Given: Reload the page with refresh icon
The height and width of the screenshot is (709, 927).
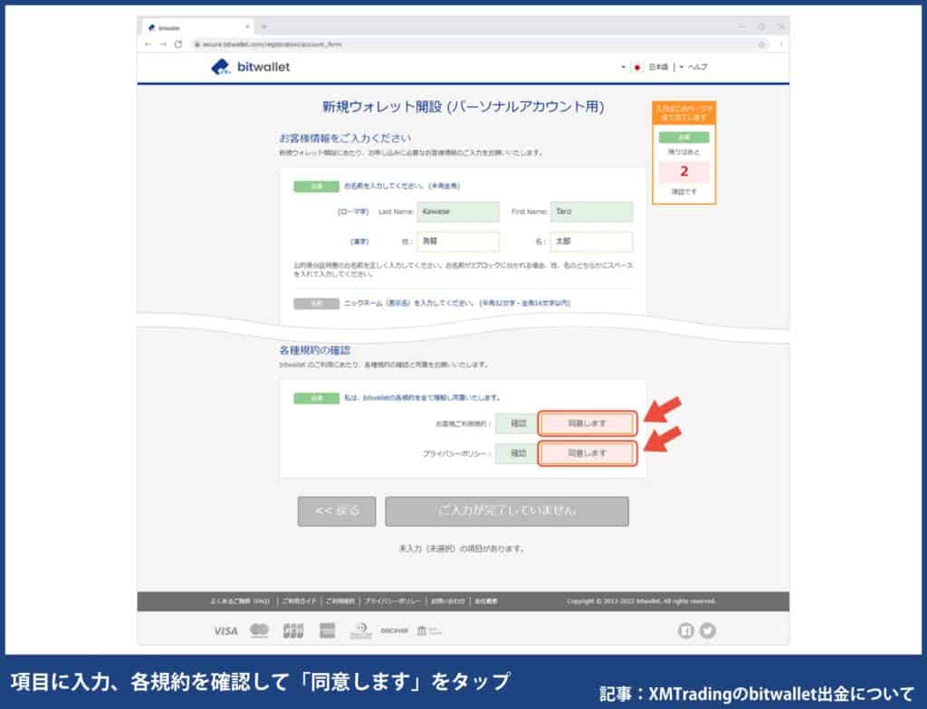Looking at the screenshot, I should click(x=178, y=44).
